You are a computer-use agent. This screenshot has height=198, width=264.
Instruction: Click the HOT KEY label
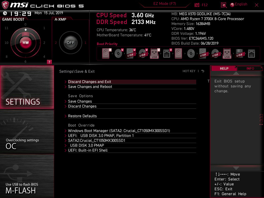click(x=189, y=71)
